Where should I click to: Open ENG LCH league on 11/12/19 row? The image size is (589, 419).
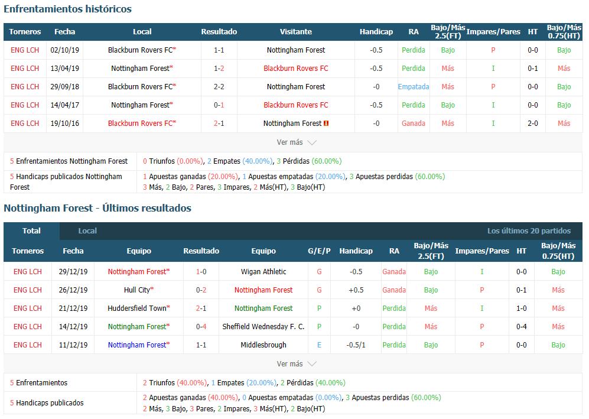(27, 345)
